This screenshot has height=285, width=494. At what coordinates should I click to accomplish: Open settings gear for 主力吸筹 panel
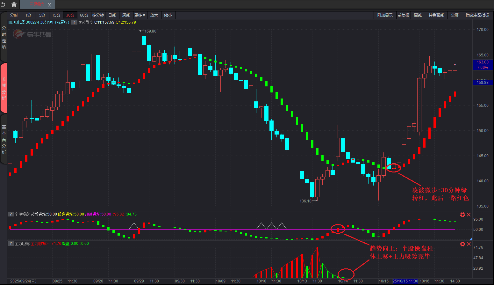[462, 244]
